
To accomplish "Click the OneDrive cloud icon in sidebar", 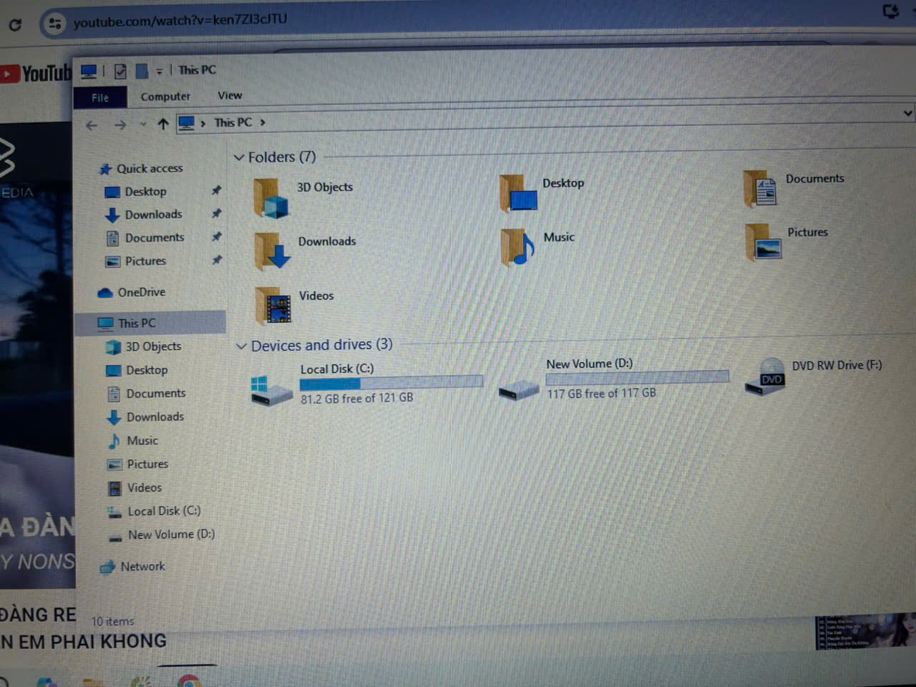I will coord(105,293).
